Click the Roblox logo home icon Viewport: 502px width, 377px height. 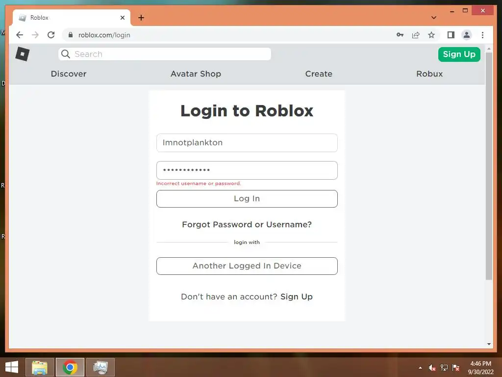click(x=23, y=54)
